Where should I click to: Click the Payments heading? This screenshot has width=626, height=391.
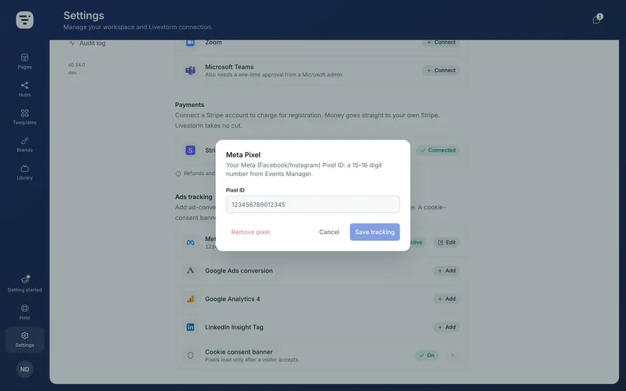click(190, 104)
